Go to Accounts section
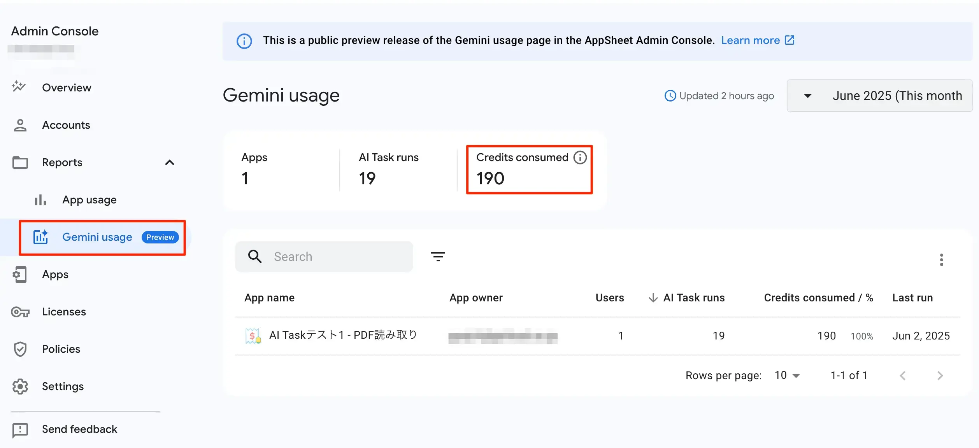 point(66,125)
